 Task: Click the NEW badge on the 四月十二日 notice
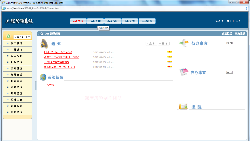170,52
